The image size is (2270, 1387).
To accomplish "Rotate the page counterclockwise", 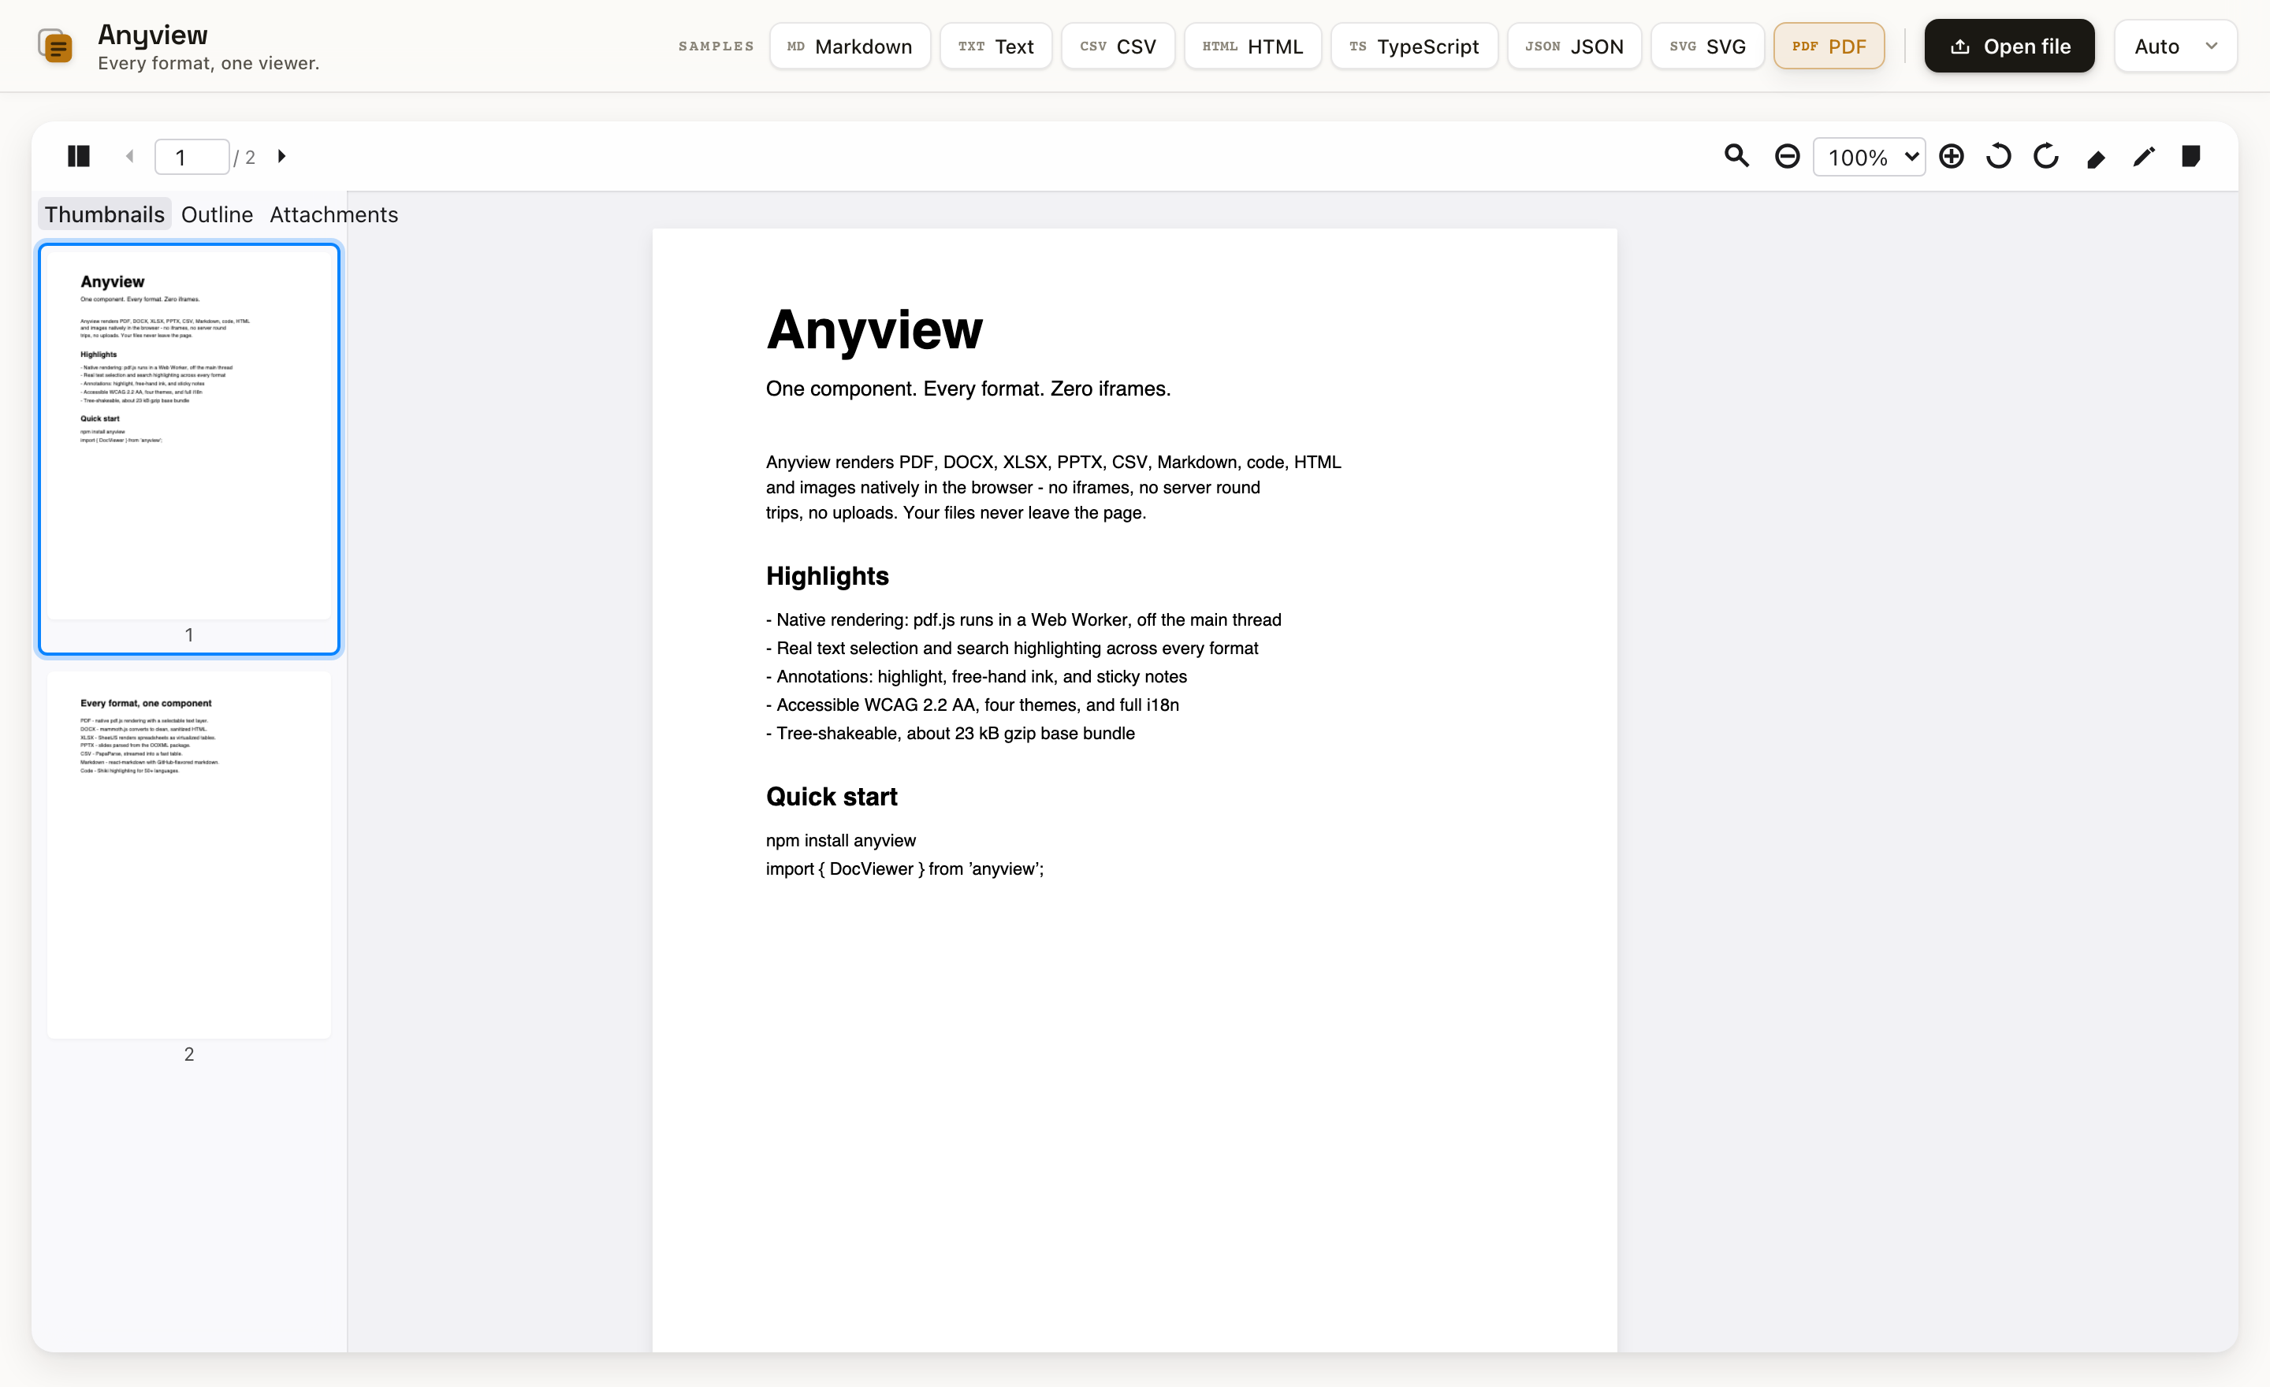I will [x=1999, y=157].
